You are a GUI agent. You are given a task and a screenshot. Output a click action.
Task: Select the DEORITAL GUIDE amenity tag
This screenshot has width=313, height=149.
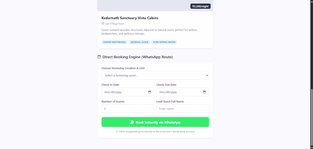[139, 42]
